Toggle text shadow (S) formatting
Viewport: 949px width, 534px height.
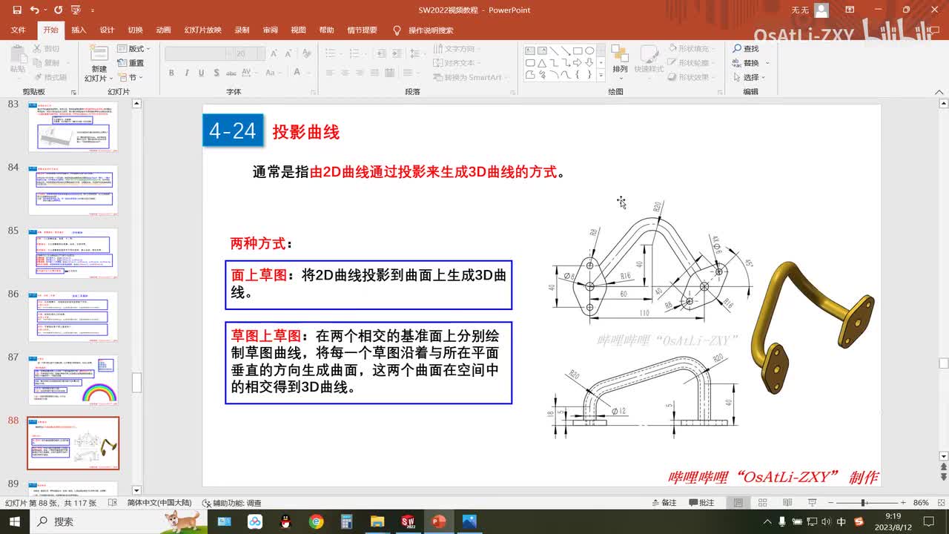(216, 73)
